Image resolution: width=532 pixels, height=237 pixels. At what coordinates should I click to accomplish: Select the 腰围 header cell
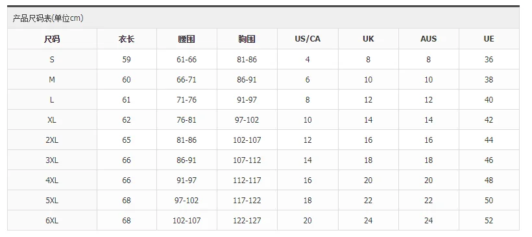(x=187, y=39)
